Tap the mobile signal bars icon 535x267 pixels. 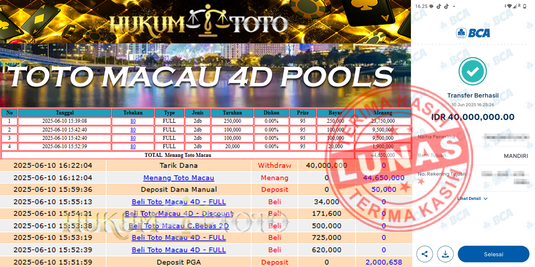pyautogui.click(x=515, y=6)
